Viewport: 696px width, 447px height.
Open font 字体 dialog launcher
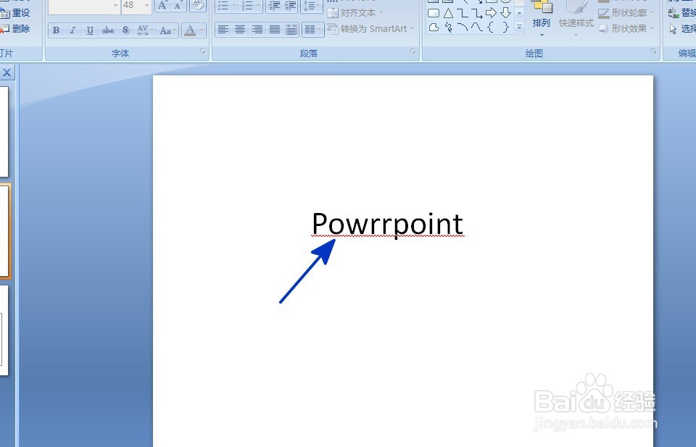coord(203,52)
